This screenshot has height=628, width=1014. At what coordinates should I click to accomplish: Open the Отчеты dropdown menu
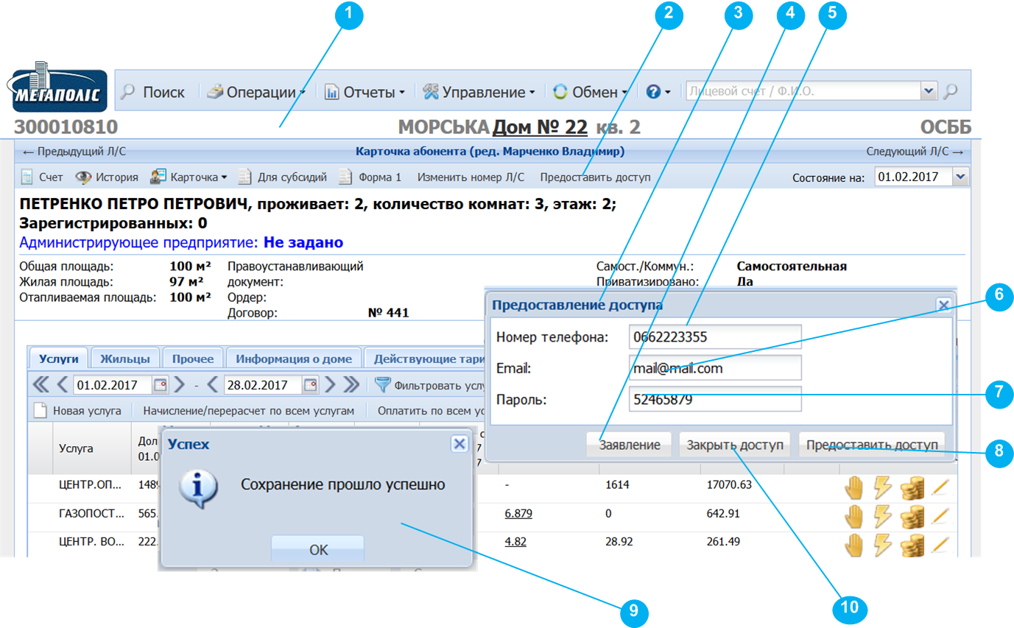click(x=365, y=92)
